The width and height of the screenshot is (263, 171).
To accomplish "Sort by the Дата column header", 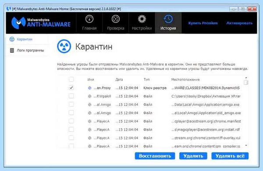I will coord(119,79).
